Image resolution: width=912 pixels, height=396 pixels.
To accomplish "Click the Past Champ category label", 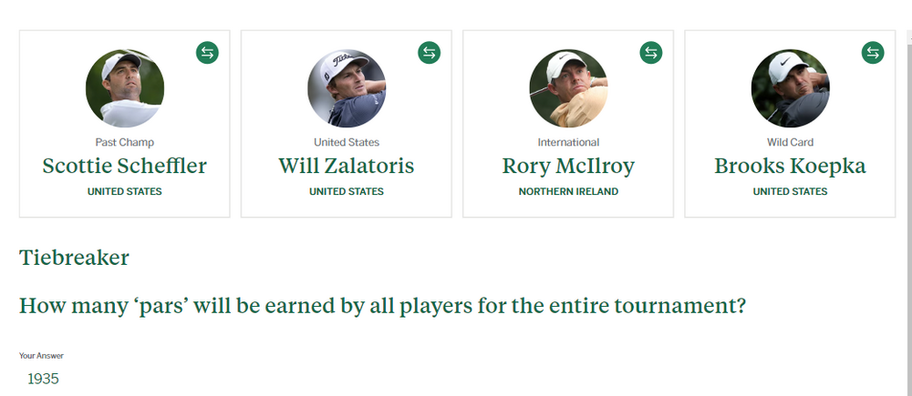I will click(125, 142).
